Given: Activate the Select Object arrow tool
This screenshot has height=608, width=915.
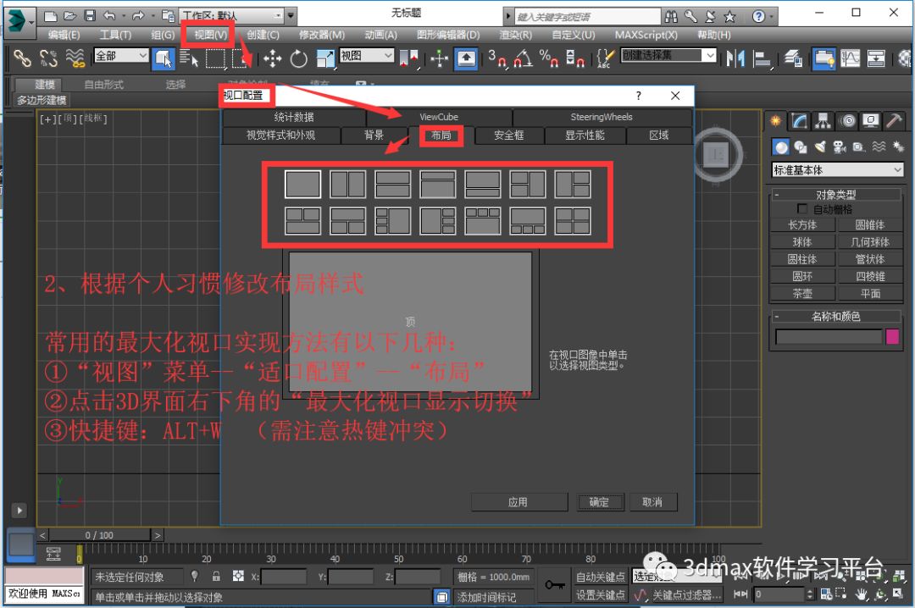Looking at the screenshot, I should [x=164, y=58].
